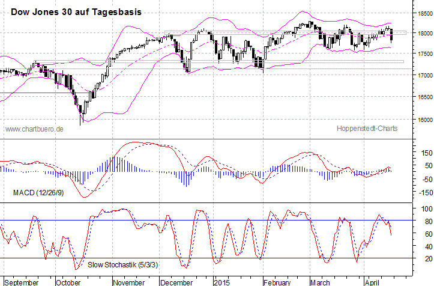Select the Slow Stochastik (5/3/3) label
This screenshot has height=286, width=434.
tap(123, 265)
